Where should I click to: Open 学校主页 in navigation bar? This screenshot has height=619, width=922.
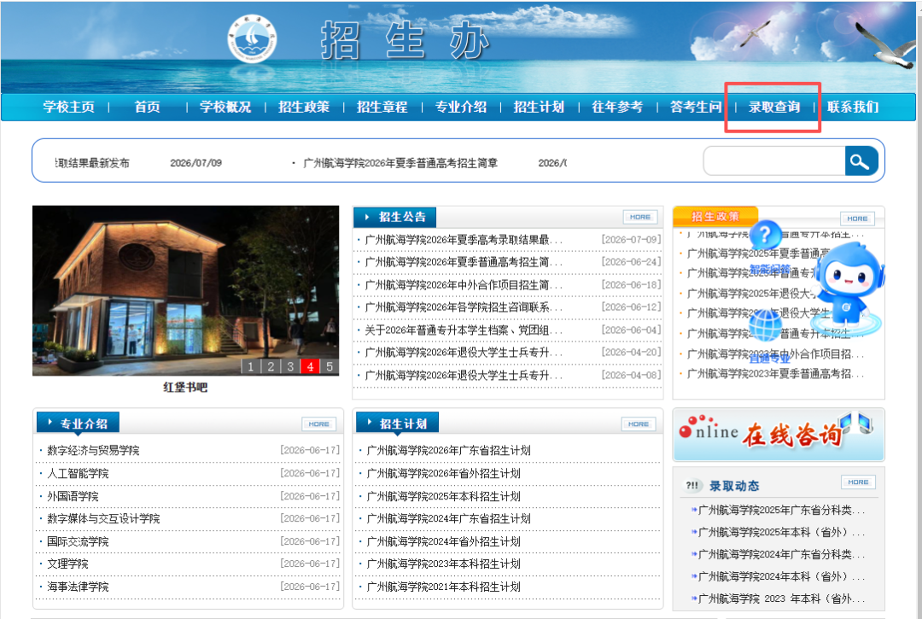pos(69,107)
